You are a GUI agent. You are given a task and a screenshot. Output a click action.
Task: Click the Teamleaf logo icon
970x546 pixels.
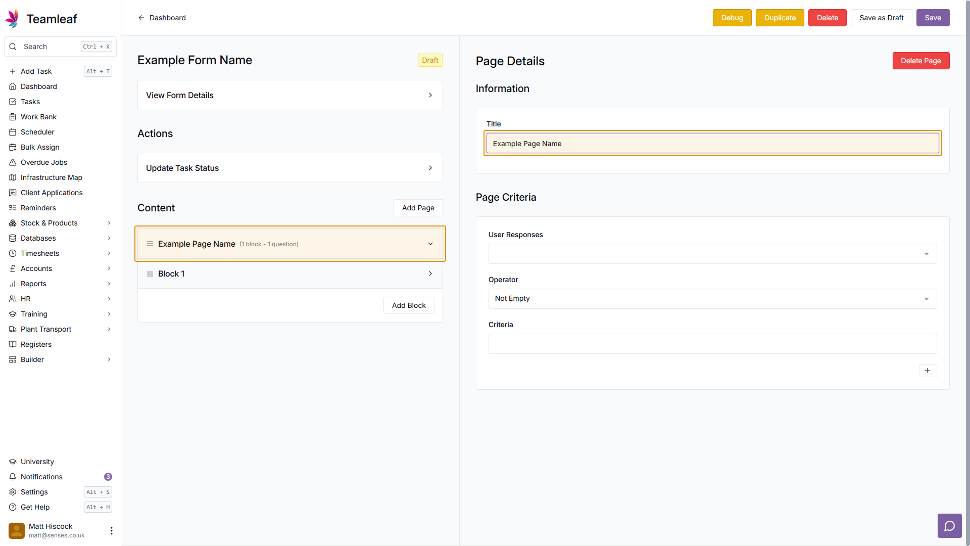click(12, 19)
